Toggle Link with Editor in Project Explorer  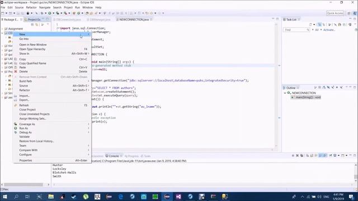37,25
